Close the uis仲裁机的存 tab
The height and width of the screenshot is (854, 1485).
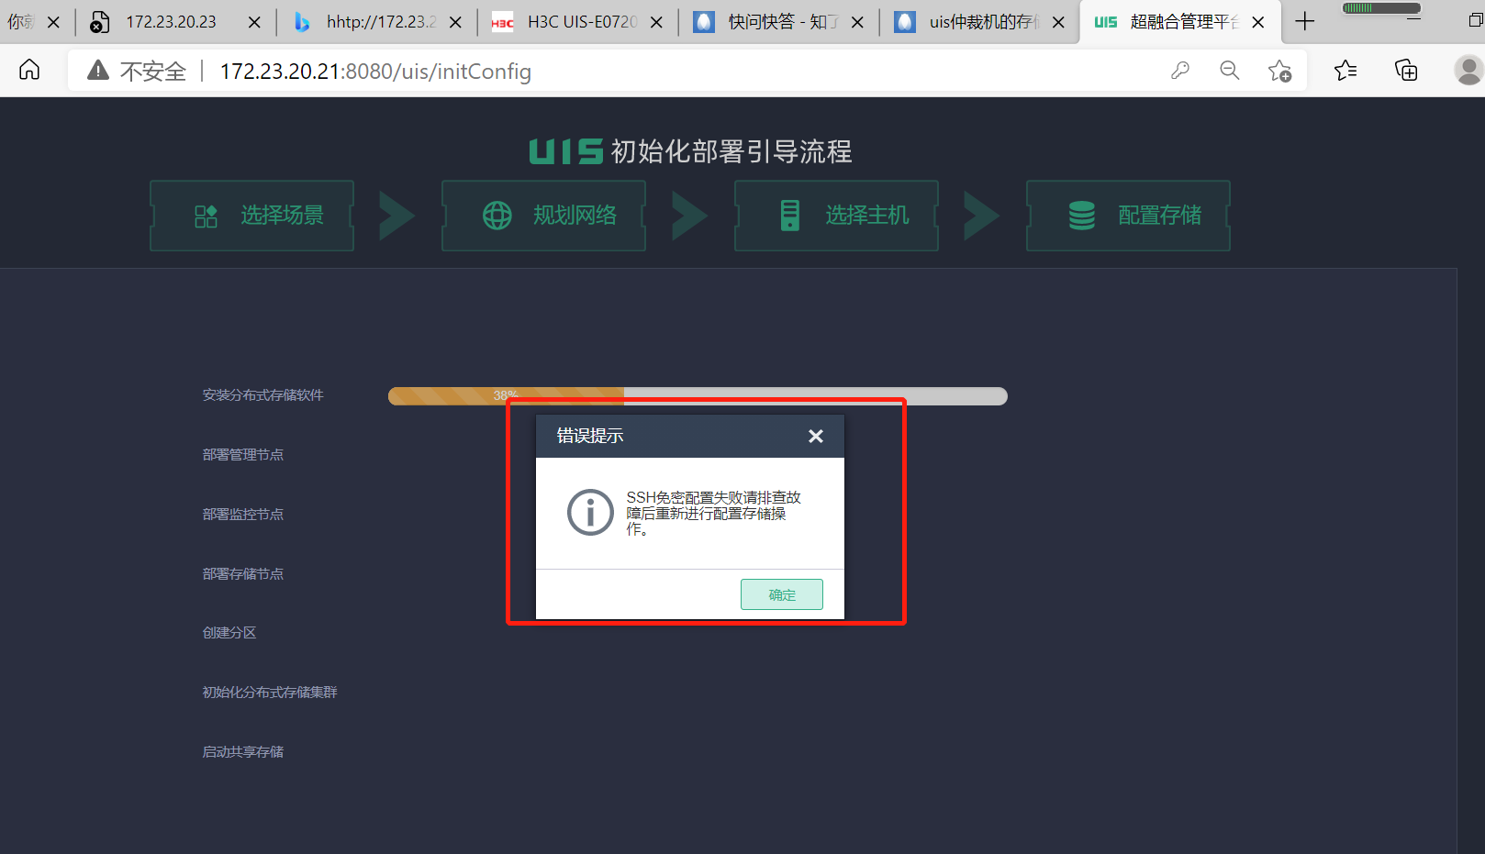tap(1058, 22)
